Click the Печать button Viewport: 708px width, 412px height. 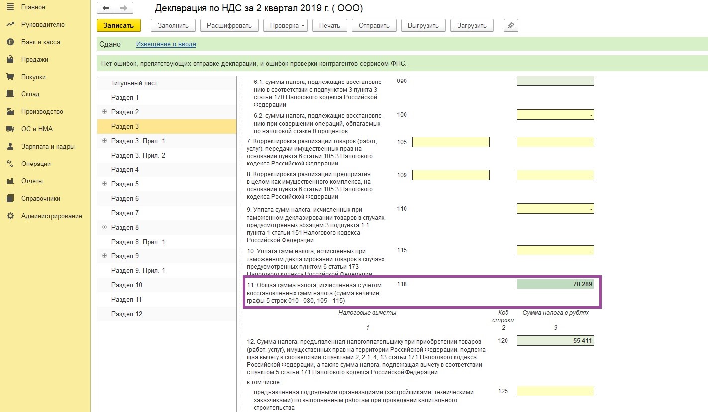point(330,25)
